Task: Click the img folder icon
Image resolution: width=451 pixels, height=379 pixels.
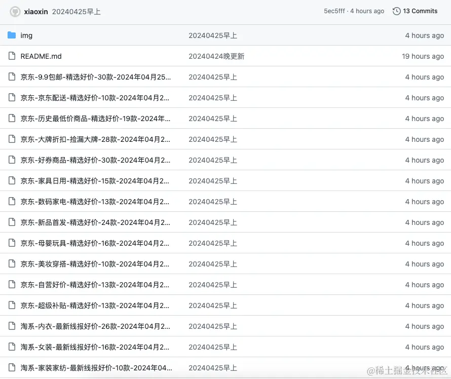Action: (x=12, y=35)
